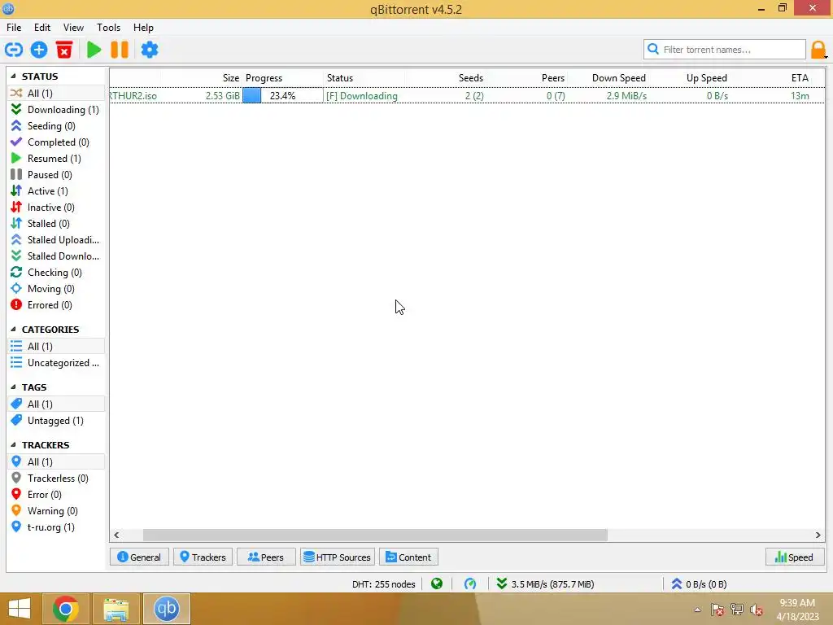This screenshot has width=833, height=625.
Task: Click the orange Pause toolbar icon
Action: click(120, 50)
